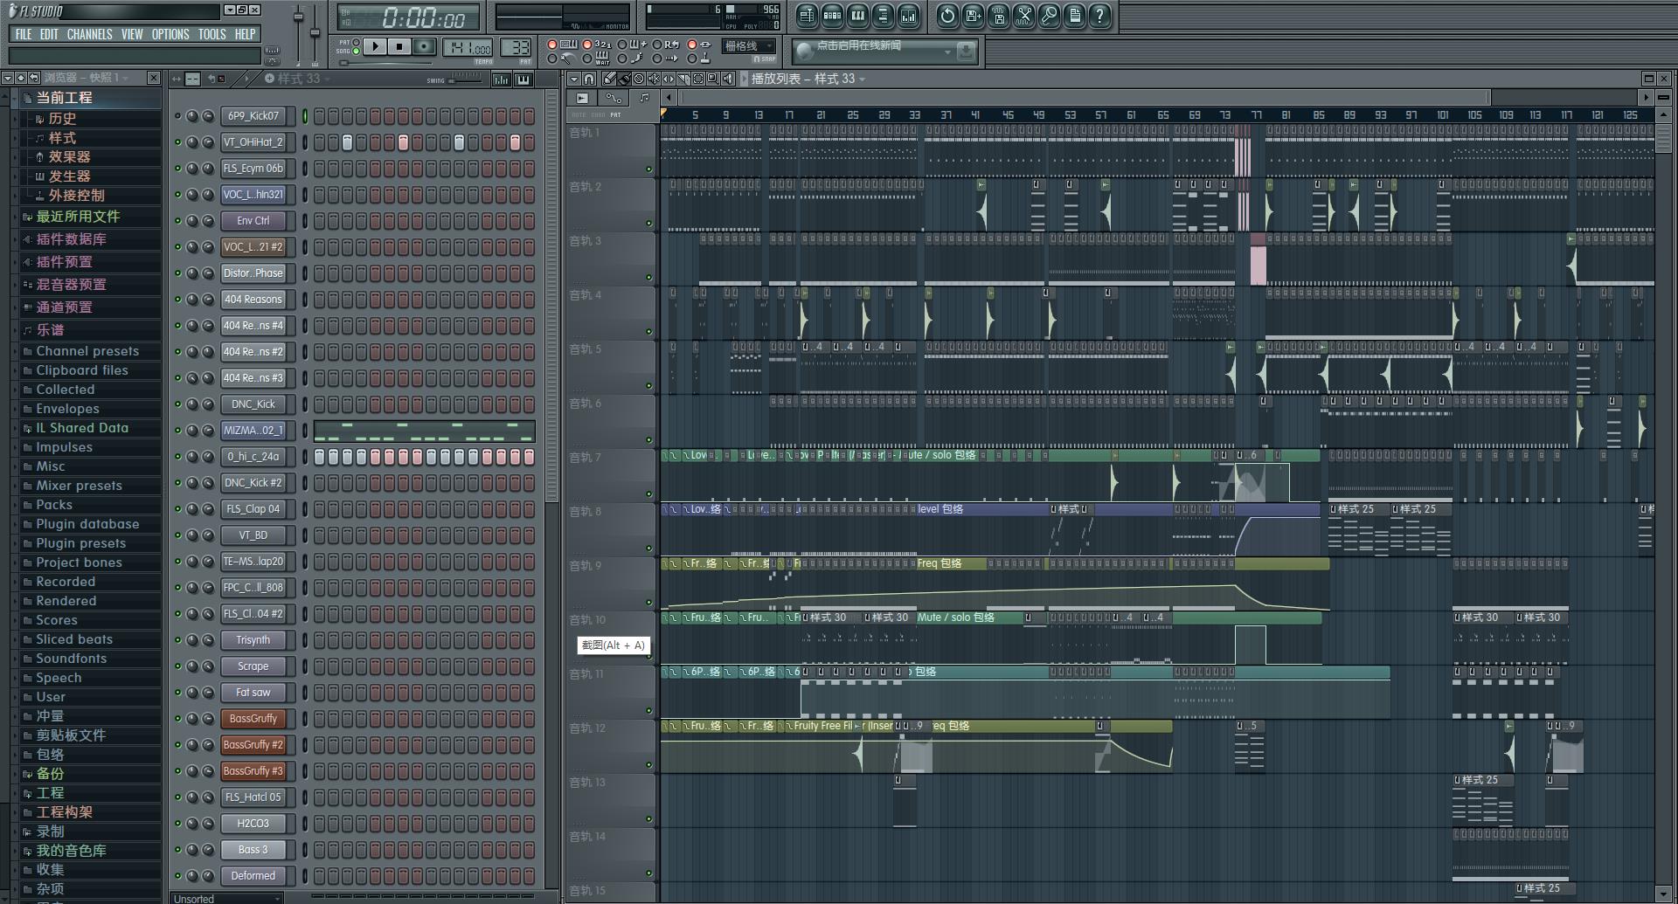Select the playlist slip tool

(669, 79)
